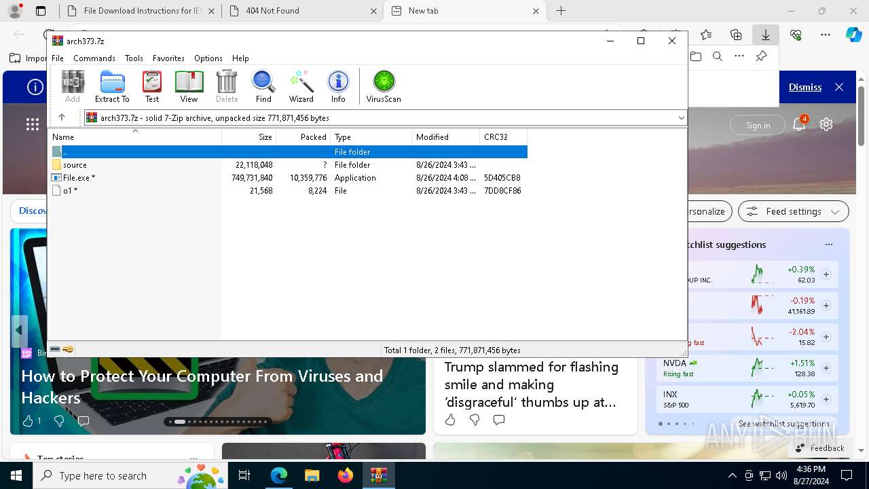Click the Sign in button

(x=758, y=125)
